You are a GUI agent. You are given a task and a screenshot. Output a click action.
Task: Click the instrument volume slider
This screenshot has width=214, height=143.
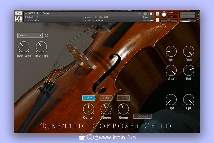[x=187, y=21]
